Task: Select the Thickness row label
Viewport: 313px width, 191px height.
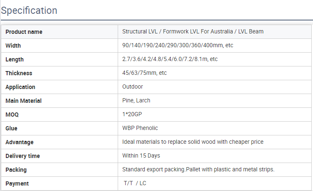Action: point(19,73)
